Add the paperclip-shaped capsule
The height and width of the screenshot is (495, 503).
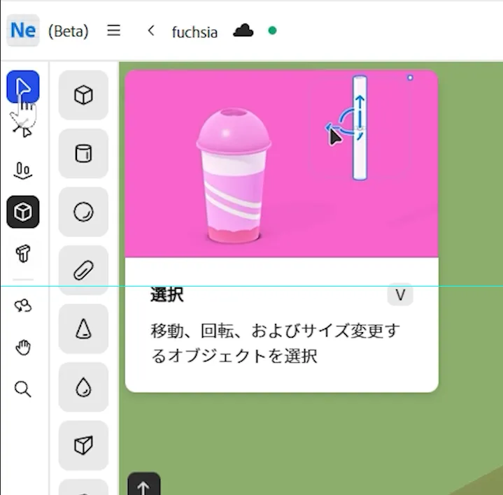(x=83, y=271)
